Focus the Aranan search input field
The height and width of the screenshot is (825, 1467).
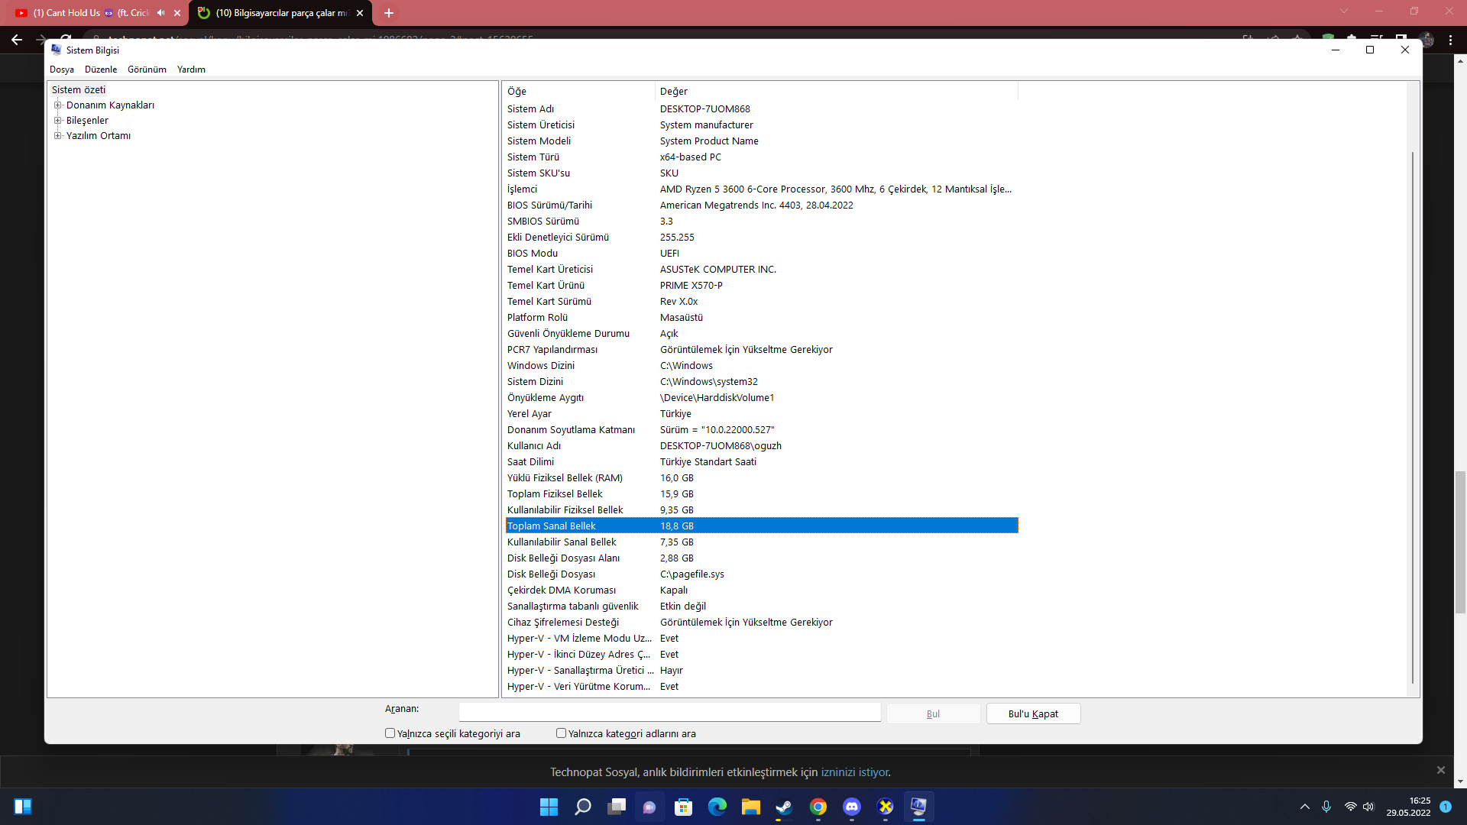click(x=669, y=712)
